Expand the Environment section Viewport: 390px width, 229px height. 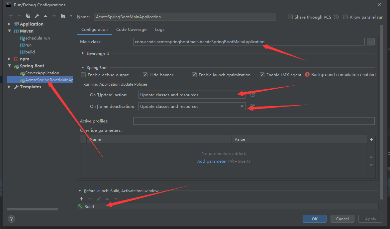click(x=83, y=53)
